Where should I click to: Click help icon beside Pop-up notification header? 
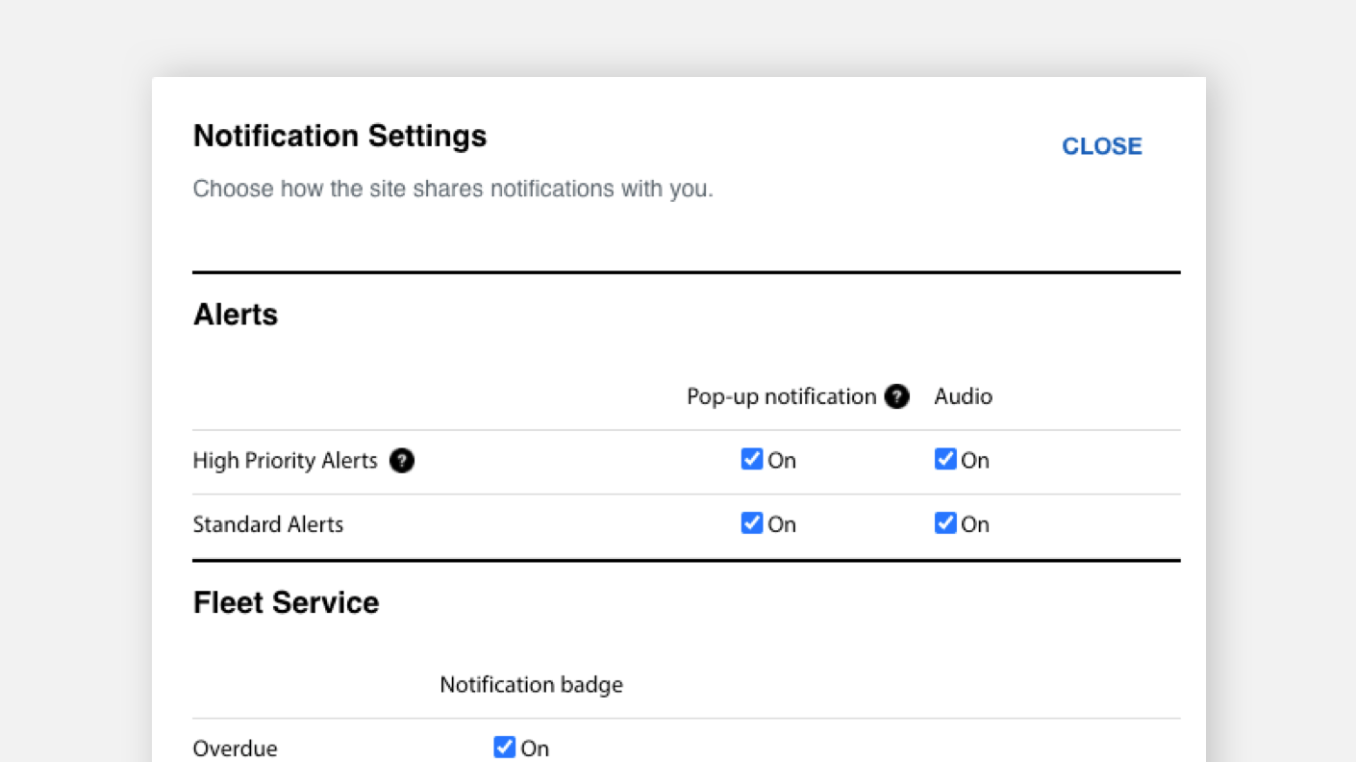896,396
